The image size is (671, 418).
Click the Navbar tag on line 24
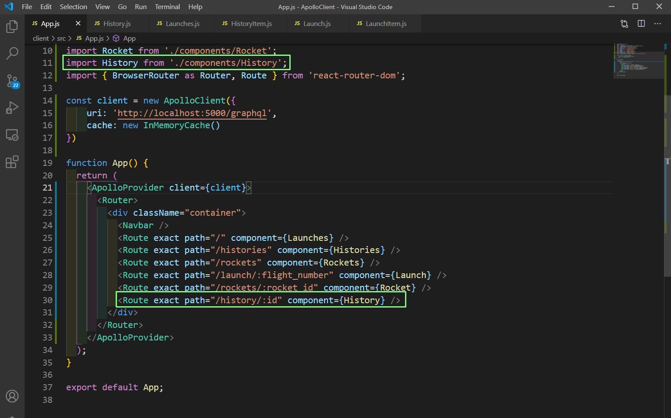coord(143,225)
